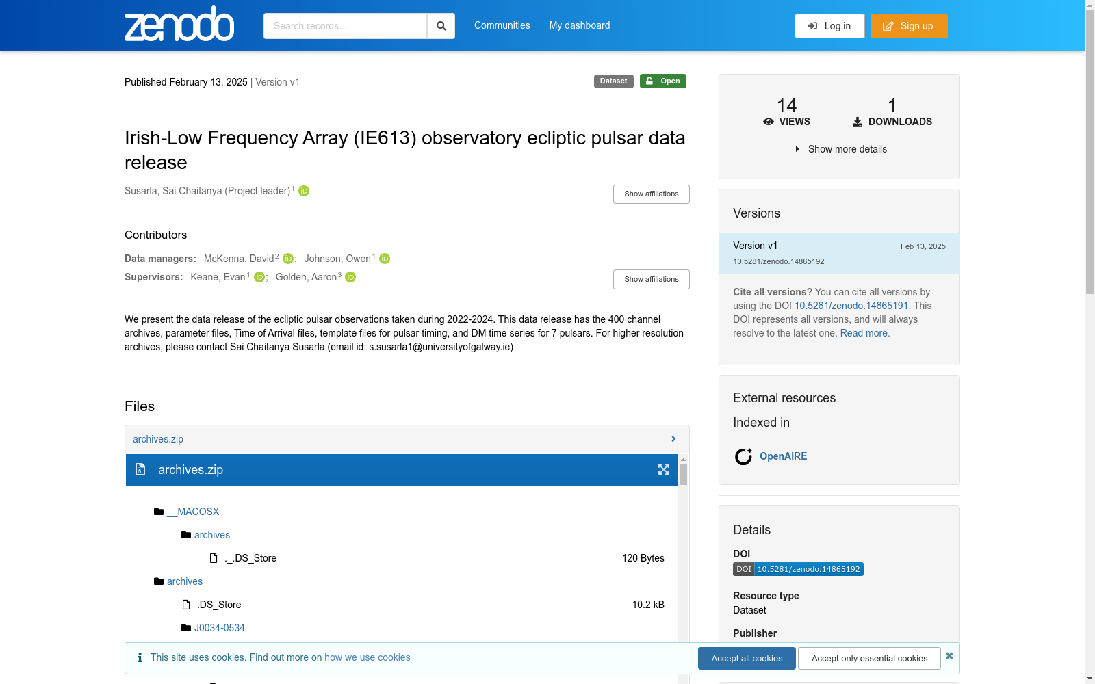Close the cookie notice banner
The width and height of the screenshot is (1095, 684).
(x=949, y=656)
